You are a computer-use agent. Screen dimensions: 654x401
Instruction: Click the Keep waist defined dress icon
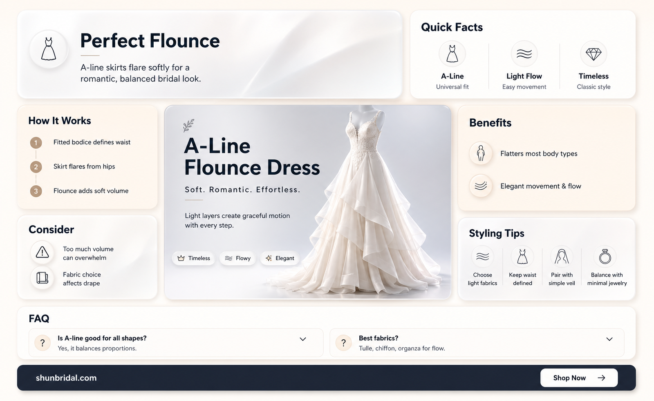click(x=522, y=257)
